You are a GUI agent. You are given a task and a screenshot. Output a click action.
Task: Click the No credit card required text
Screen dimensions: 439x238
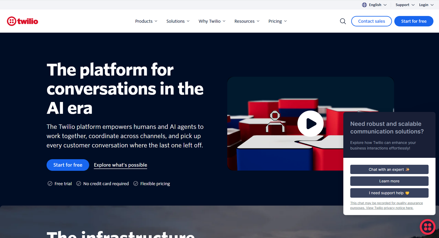tap(106, 184)
